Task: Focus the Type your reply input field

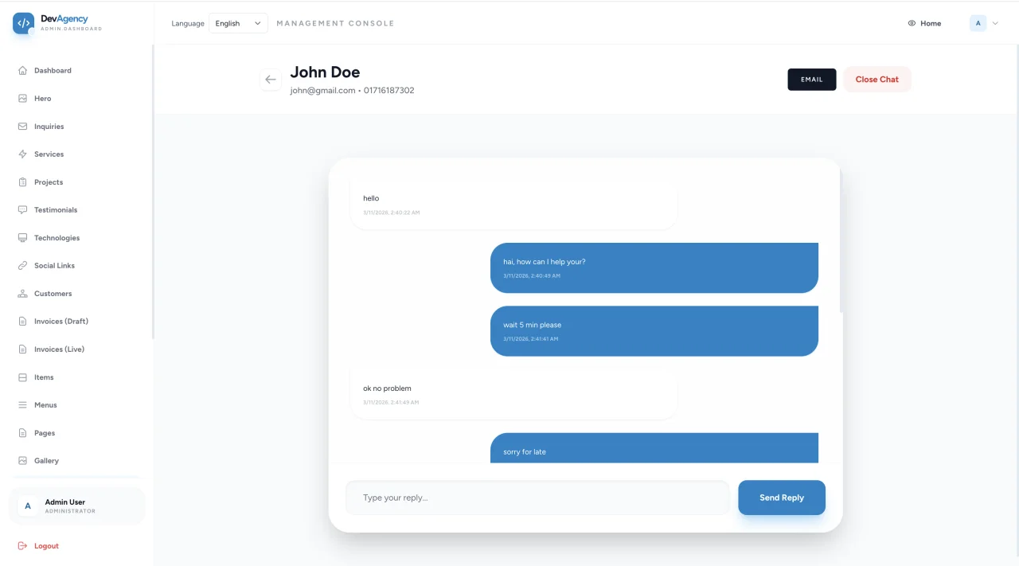Action: pyautogui.click(x=537, y=498)
